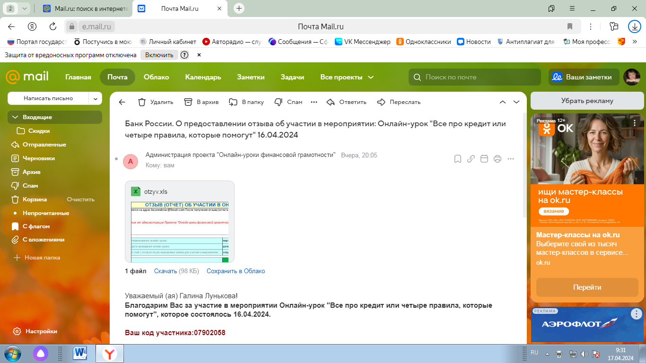Open Заметки service

pos(251,77)
